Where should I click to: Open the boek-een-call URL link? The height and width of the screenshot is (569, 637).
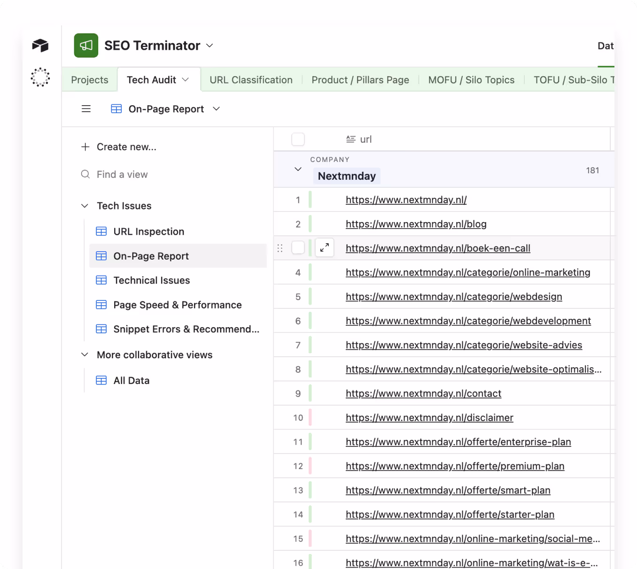(x=438, y=248)
